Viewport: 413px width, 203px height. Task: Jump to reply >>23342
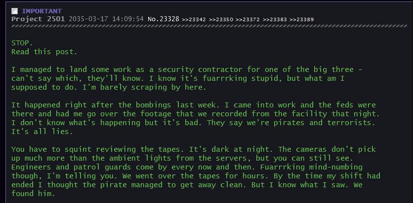(x=194, y=19)
